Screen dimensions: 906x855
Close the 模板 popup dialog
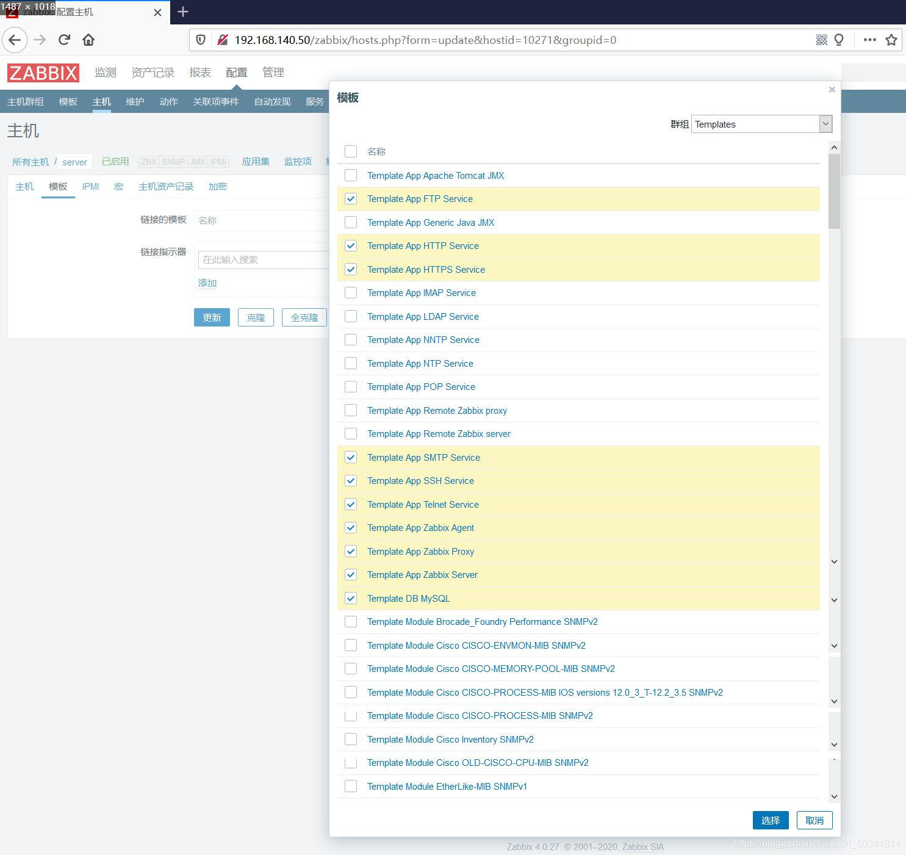pyautogui.click(x=832, y=90)
